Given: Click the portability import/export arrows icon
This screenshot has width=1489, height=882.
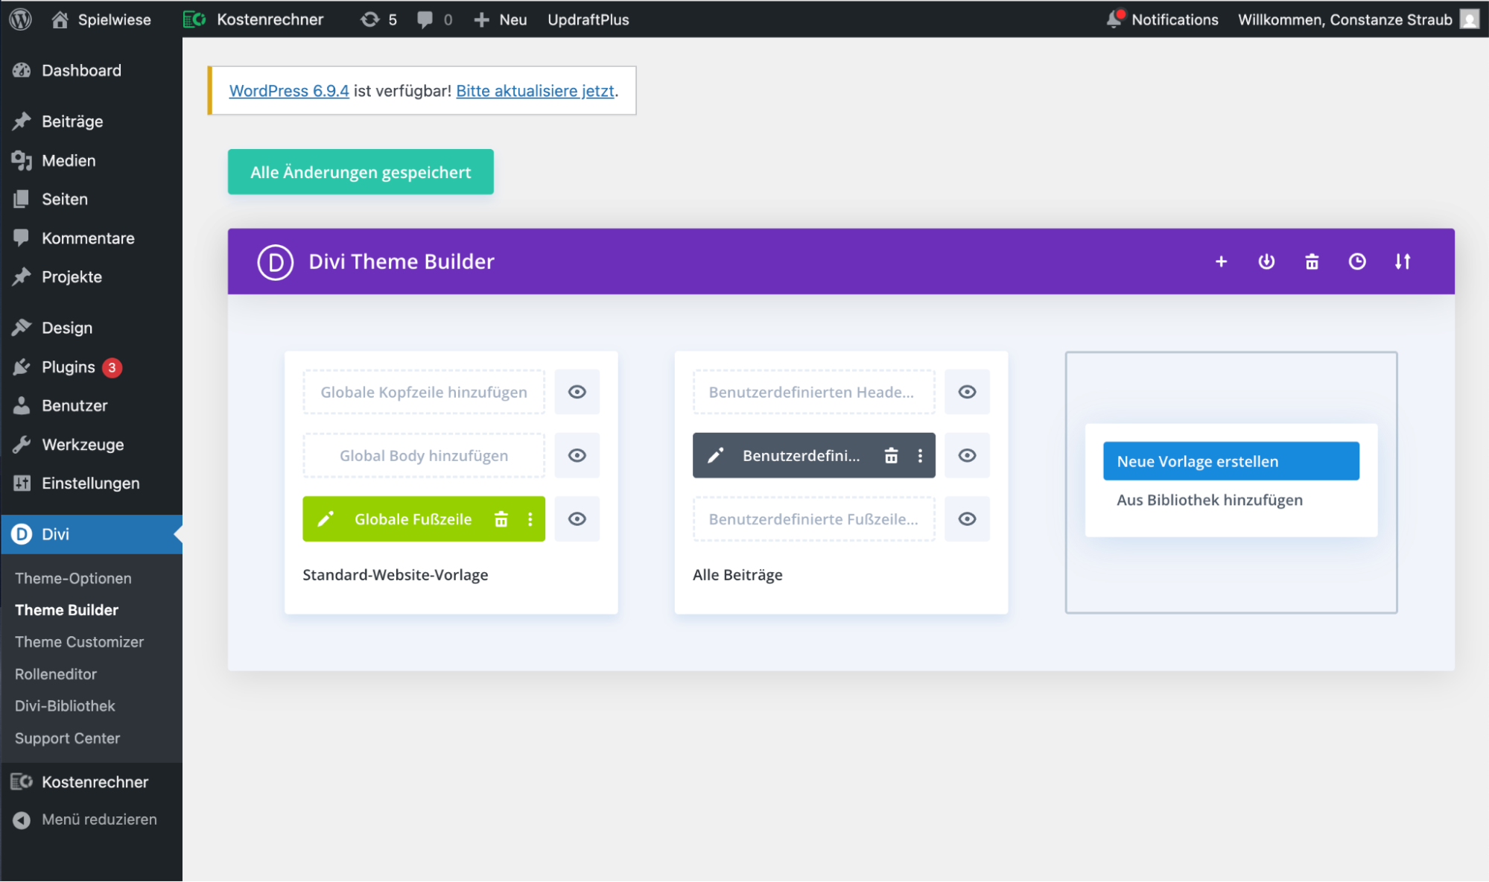Looking at the screenshot, I should click(x=1403, y=261).
